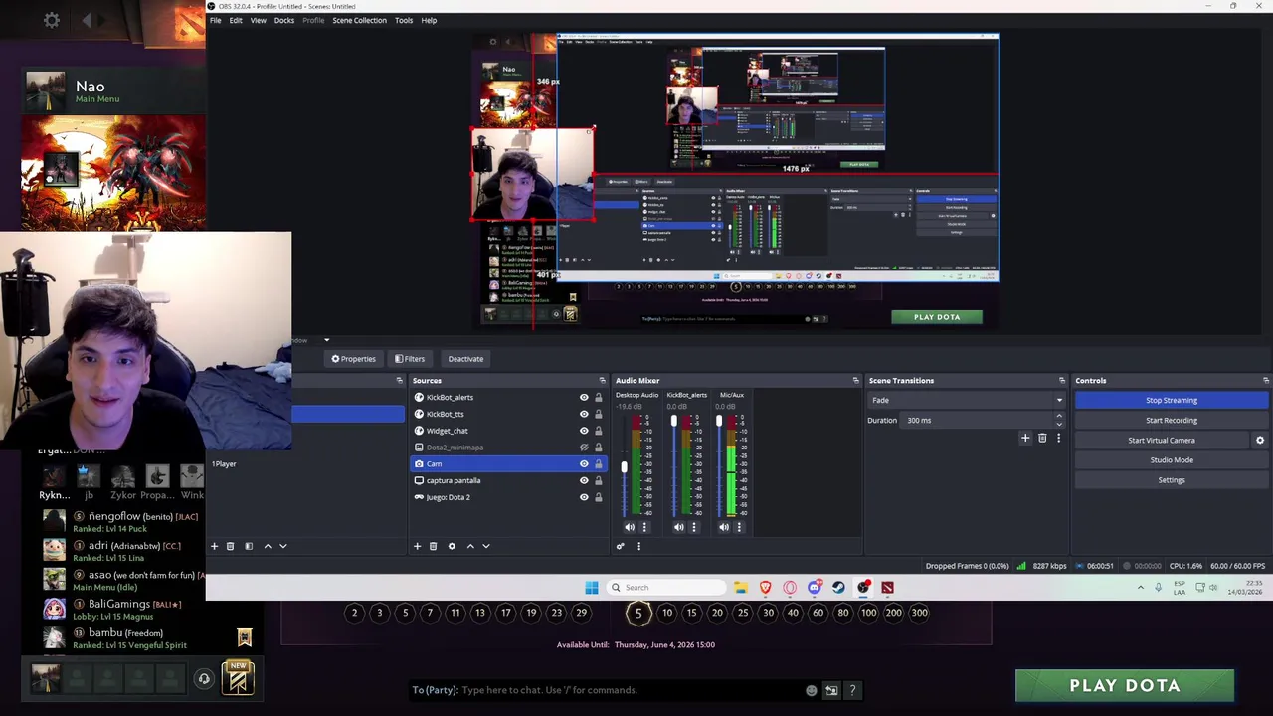Screen dimensions: 1273x716
Task: Pop out the Sources dock
Action: click(x=602, y=380)
